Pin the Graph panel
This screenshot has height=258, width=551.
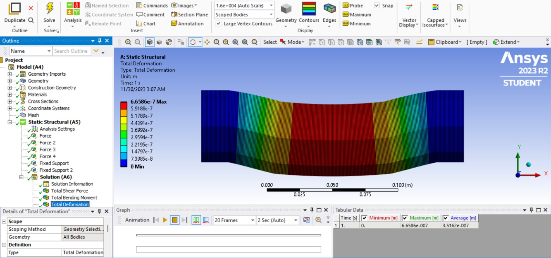[x=312, y=210]
